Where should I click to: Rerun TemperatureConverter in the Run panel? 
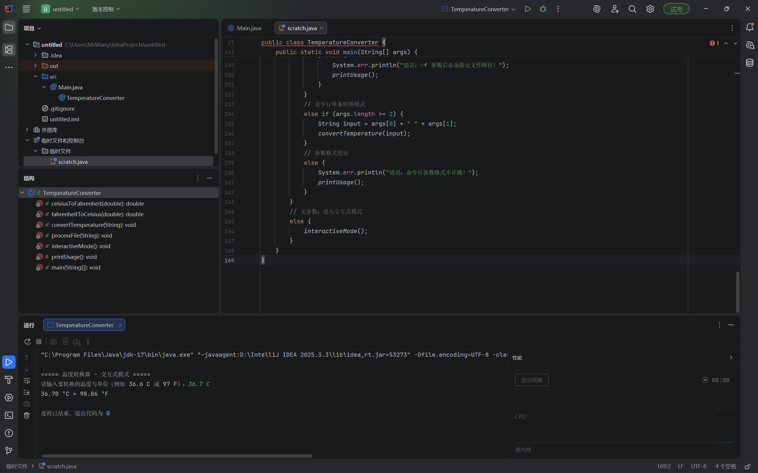pos(28,342)
